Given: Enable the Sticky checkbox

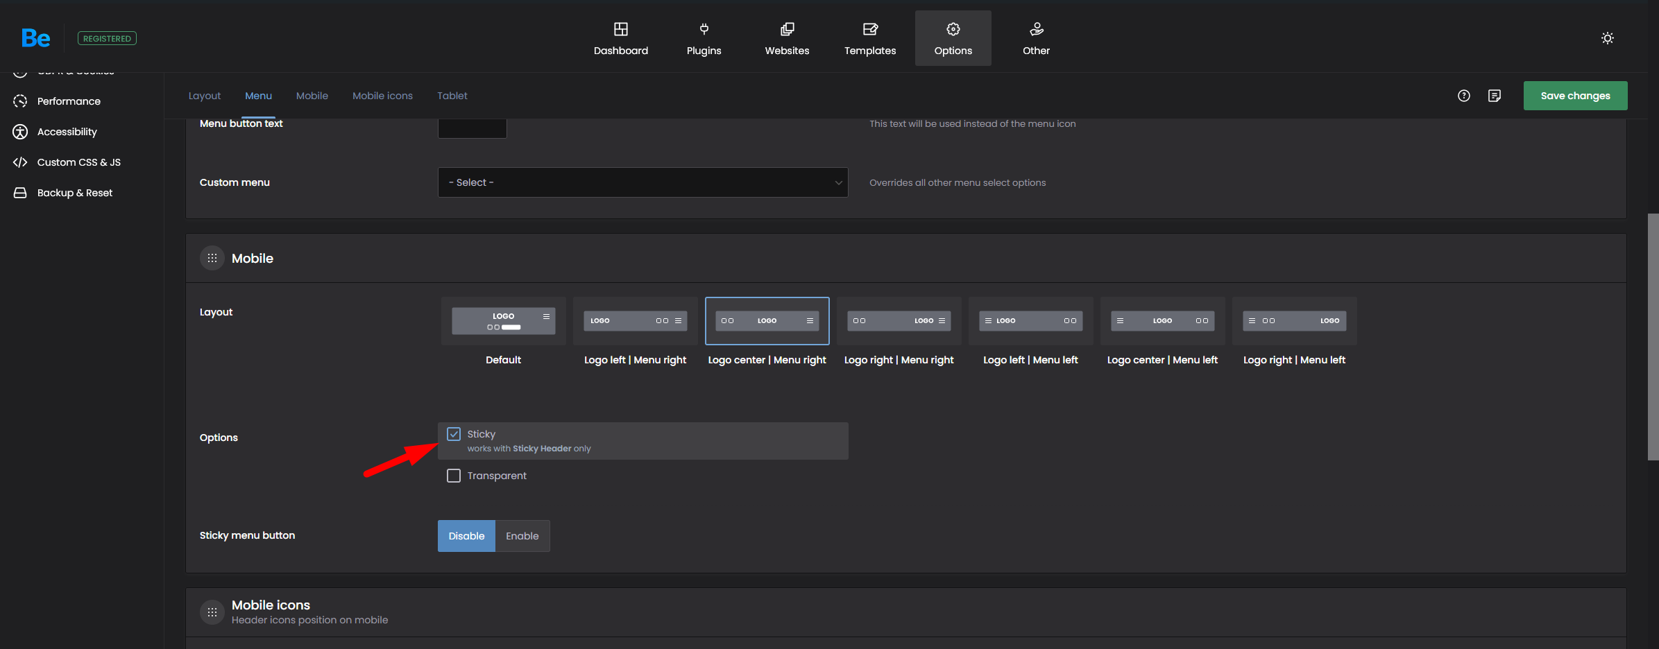Looking at the screenshot, I should coord(454,434).
